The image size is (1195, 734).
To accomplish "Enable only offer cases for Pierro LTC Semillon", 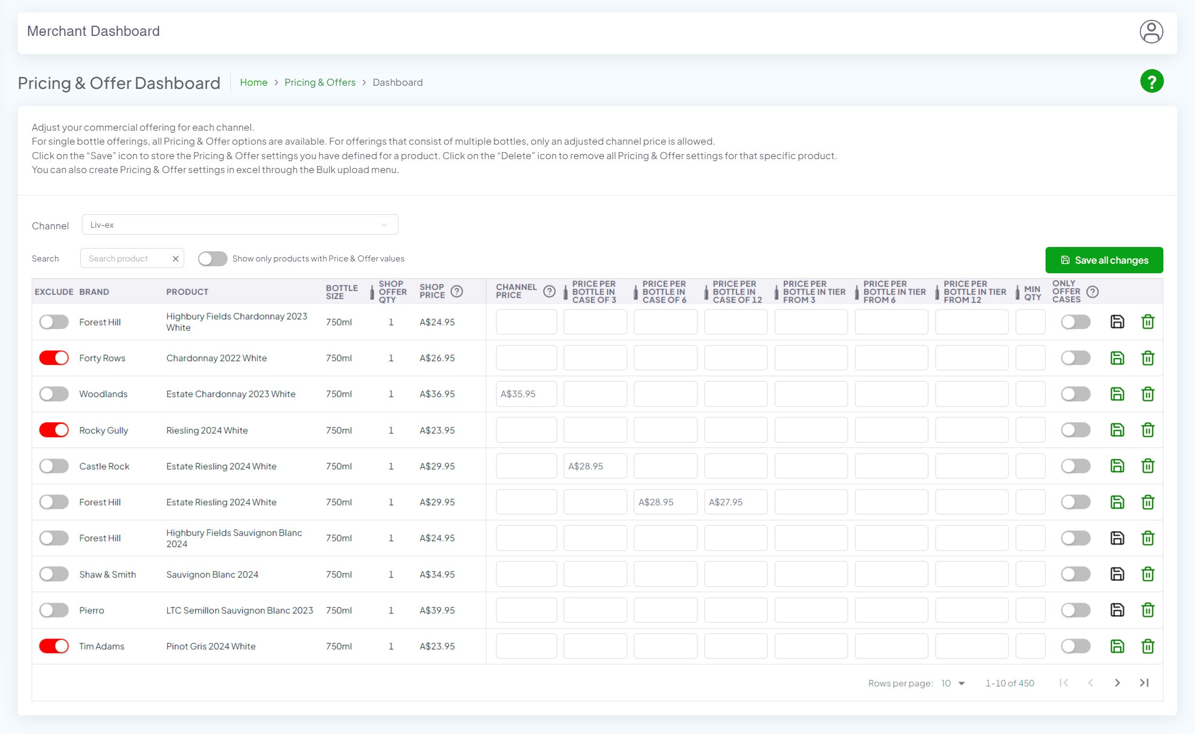I will [x=1076, y=610].
